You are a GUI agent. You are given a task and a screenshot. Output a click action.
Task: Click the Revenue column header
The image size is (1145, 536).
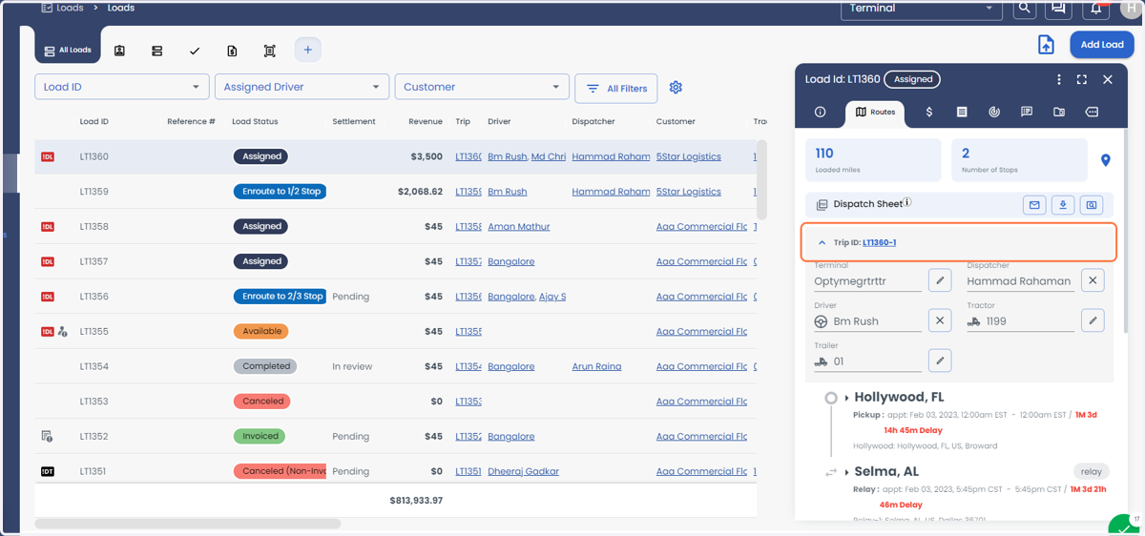tap(426, 121)
